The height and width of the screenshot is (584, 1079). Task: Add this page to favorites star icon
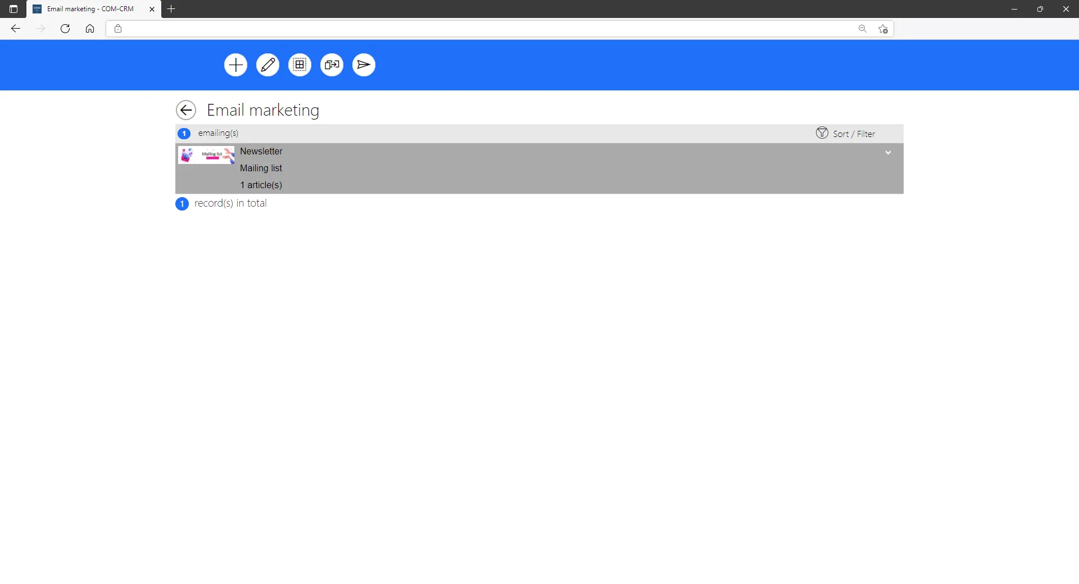[883, 29]
